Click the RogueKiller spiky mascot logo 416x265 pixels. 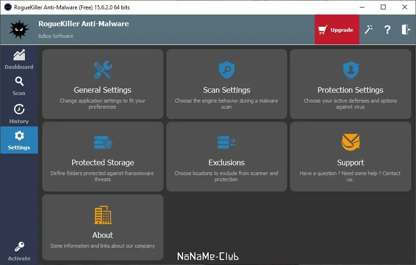coord(19,29)
